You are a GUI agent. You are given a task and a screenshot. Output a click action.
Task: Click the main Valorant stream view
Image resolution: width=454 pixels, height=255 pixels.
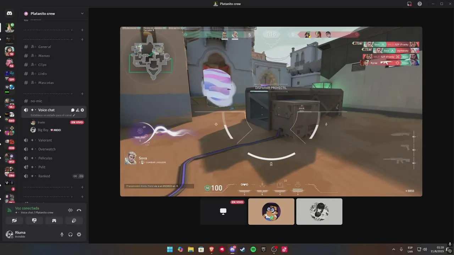[271, 112]
